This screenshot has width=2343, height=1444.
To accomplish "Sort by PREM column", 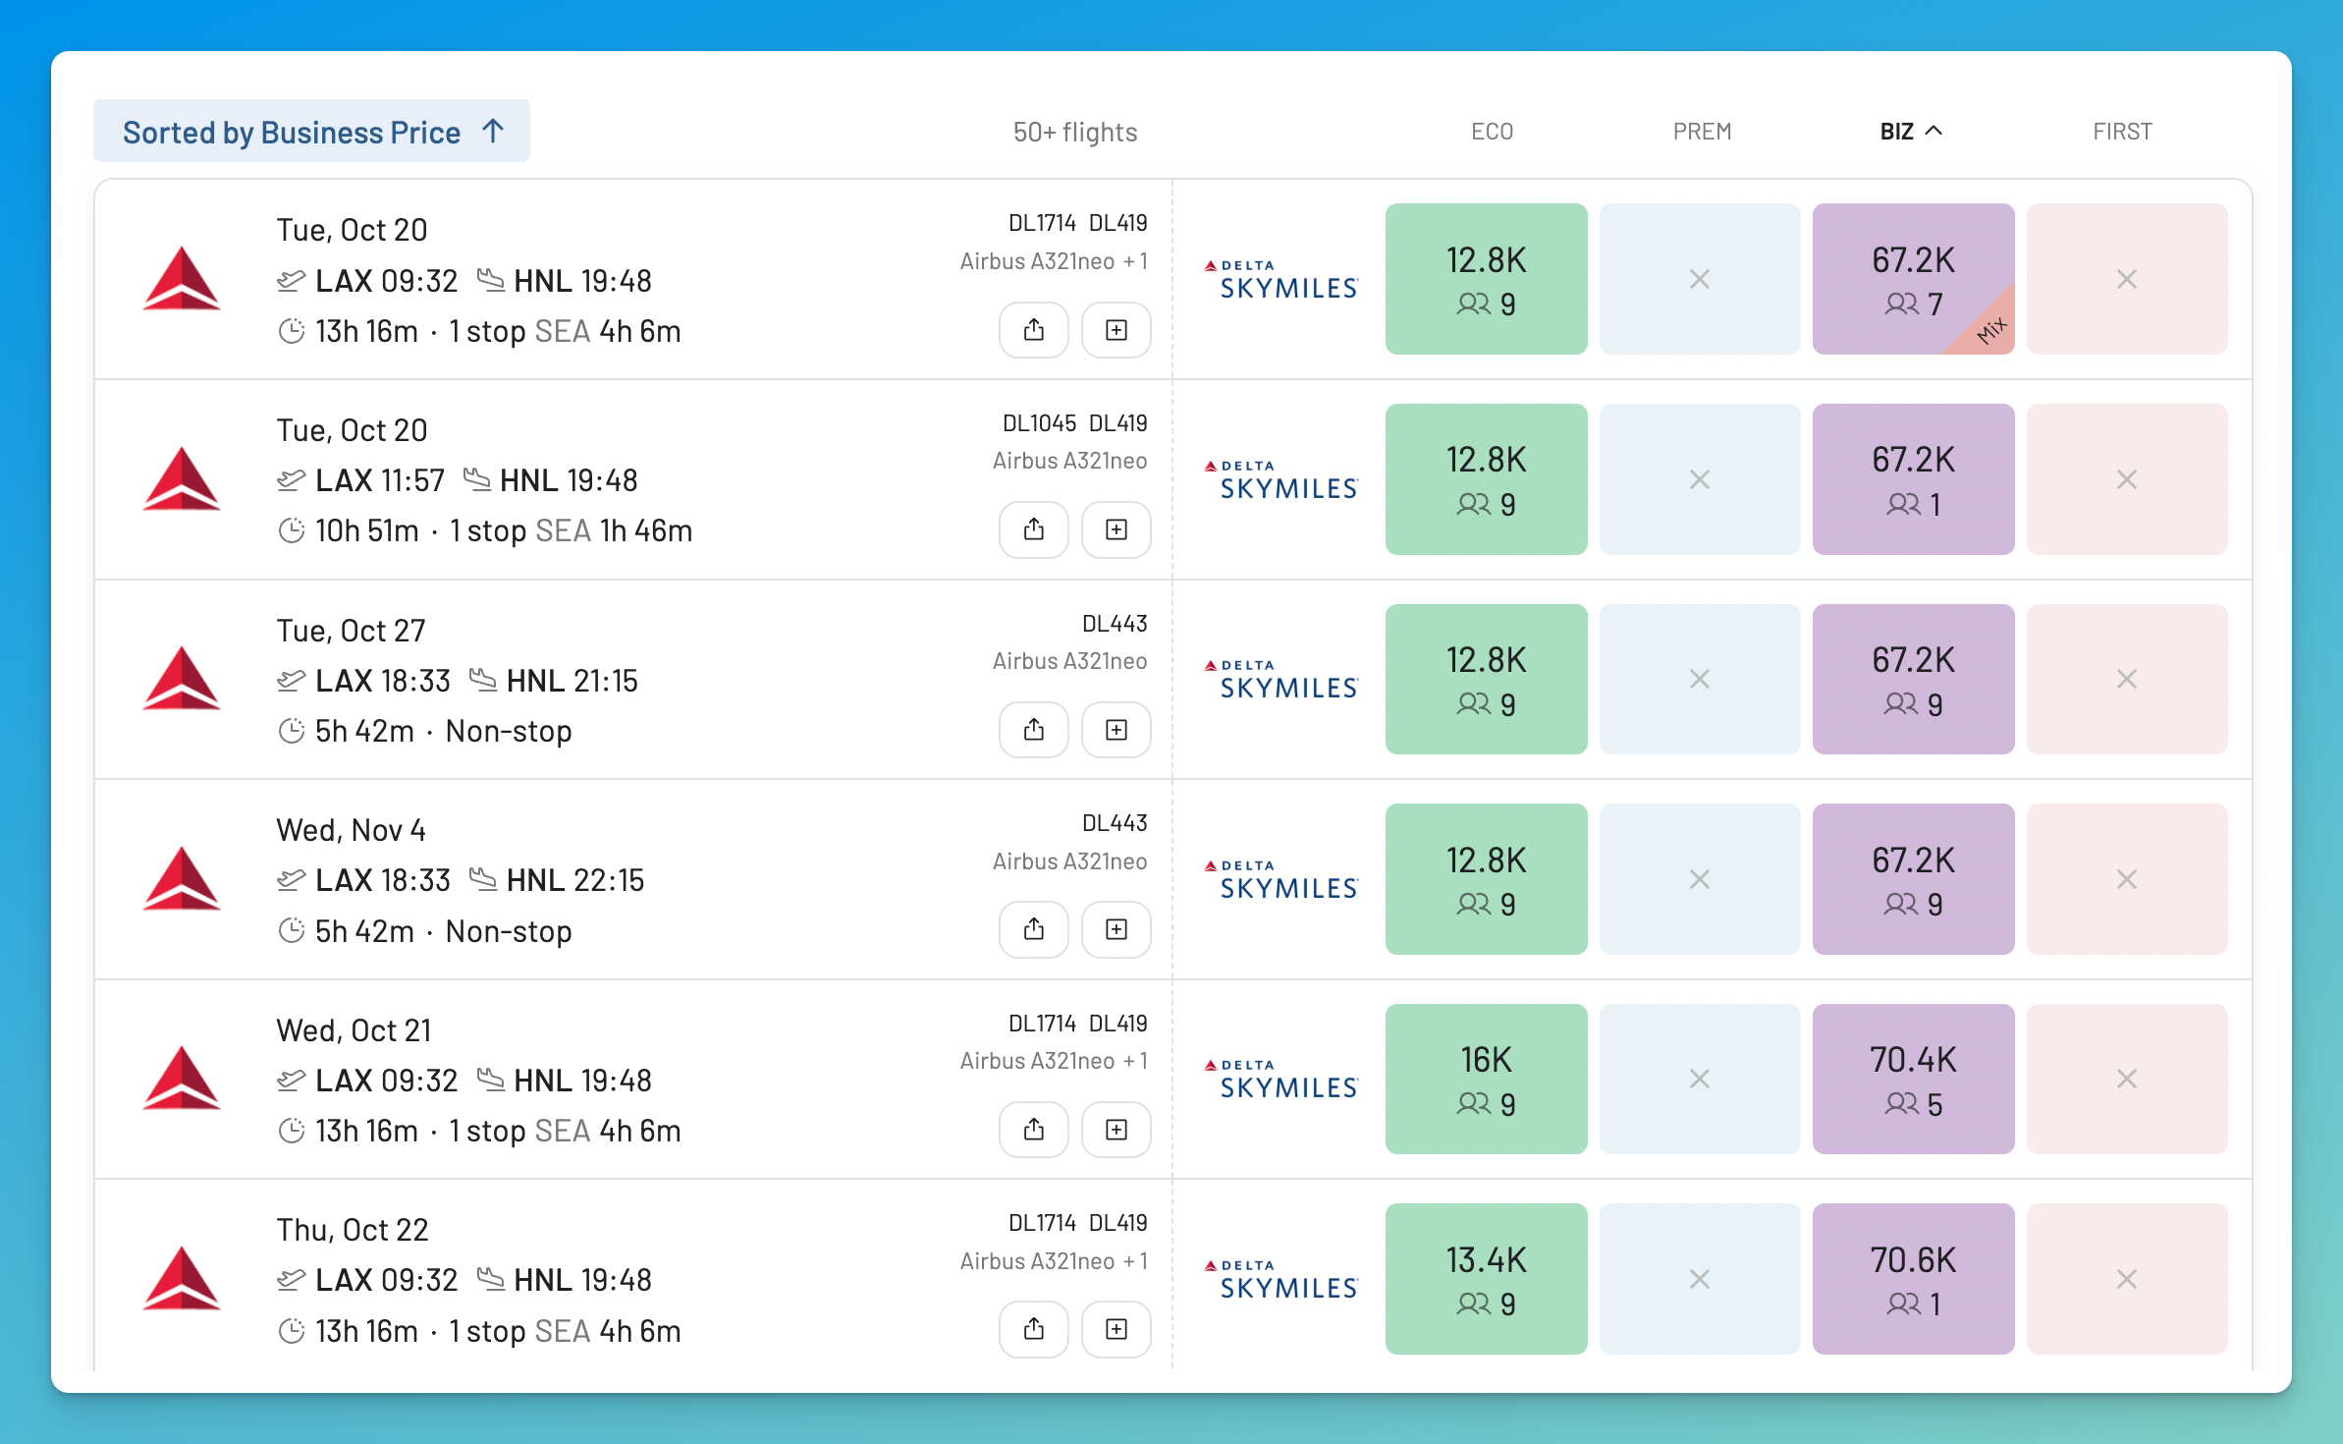I will 1702,132.
